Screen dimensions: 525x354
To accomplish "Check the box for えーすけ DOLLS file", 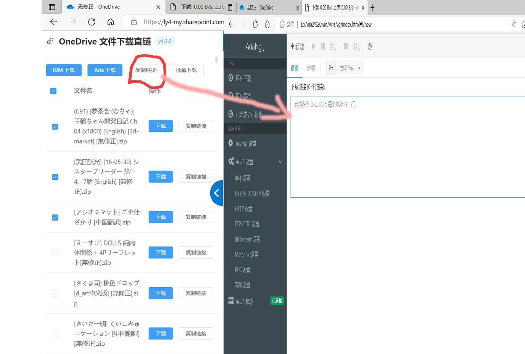I will [x=55, y=253].
